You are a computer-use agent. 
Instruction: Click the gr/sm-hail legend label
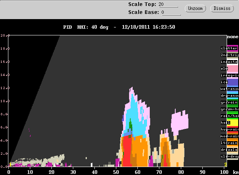[229, 109]
